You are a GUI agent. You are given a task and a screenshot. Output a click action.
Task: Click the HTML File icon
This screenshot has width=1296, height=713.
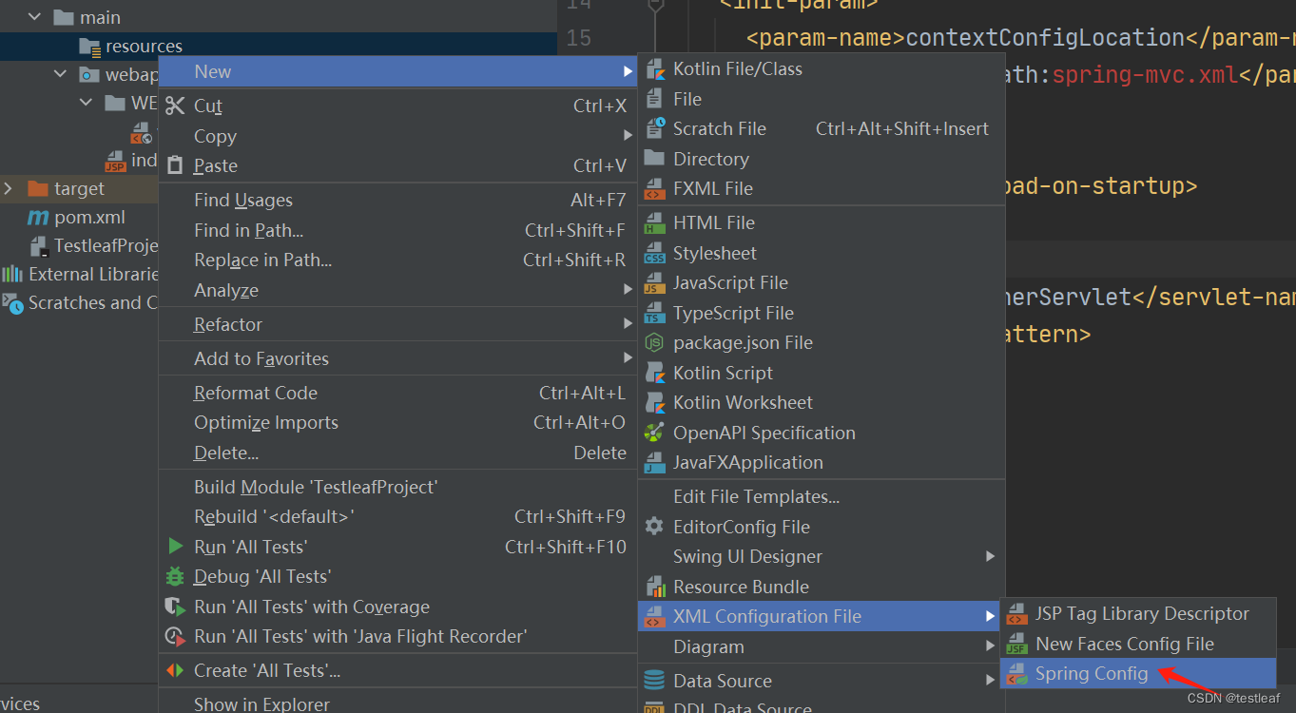(654, 223)
